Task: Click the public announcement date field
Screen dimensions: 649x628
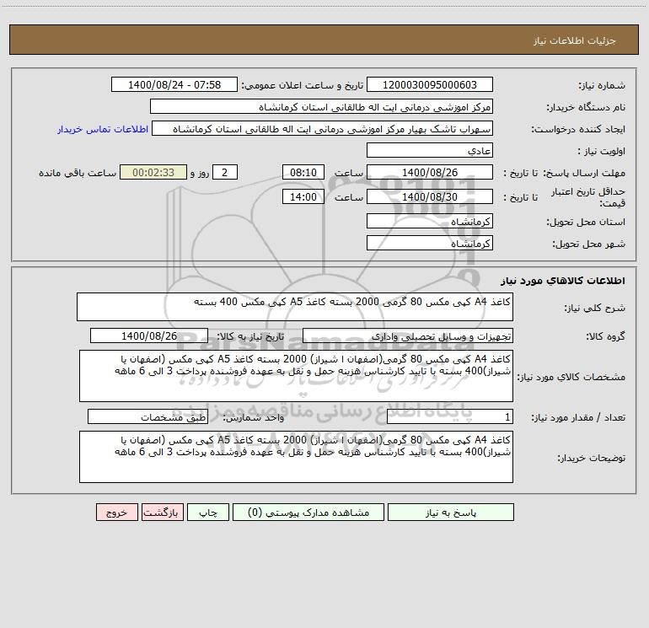Action: (x=174, y=84)
